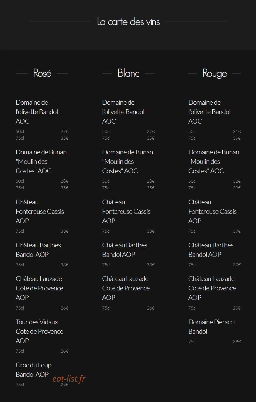Select Tour des Vidaux Cote de Provence
Image resolution: width=256 pixels, height=402 pixels.
coord(39,331)
